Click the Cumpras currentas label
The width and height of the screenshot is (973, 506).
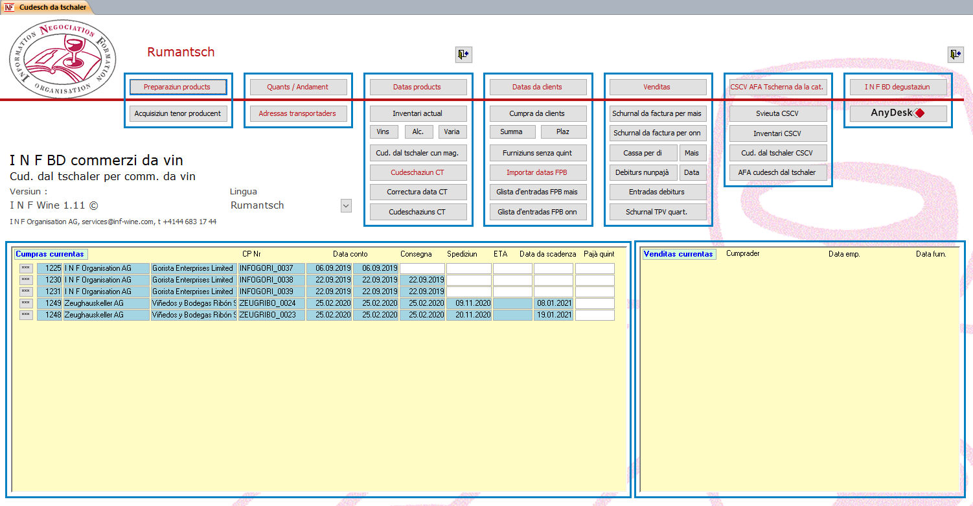[x=50, y=255]
